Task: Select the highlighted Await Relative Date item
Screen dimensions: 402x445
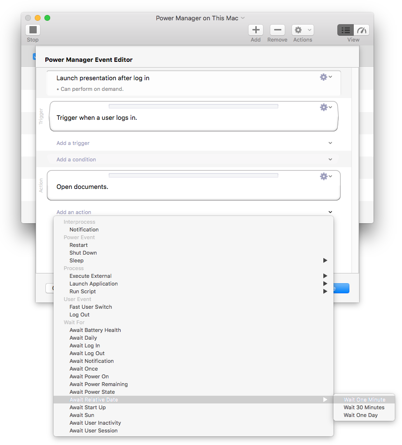Action: [194, 400]
